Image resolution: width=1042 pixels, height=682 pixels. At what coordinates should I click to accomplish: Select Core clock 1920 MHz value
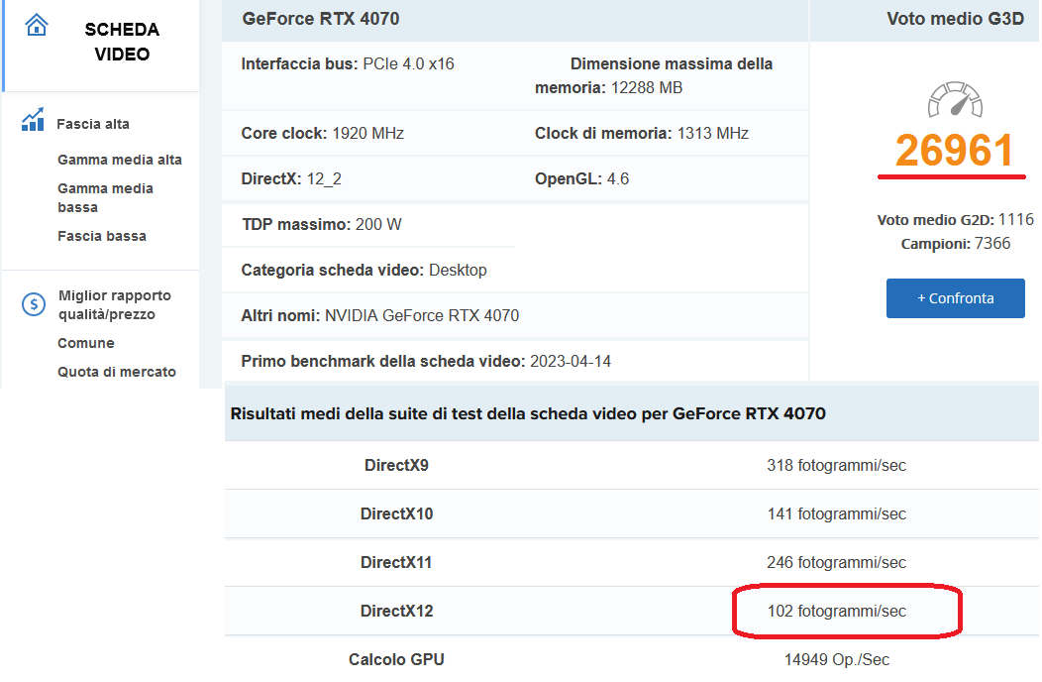367,133
